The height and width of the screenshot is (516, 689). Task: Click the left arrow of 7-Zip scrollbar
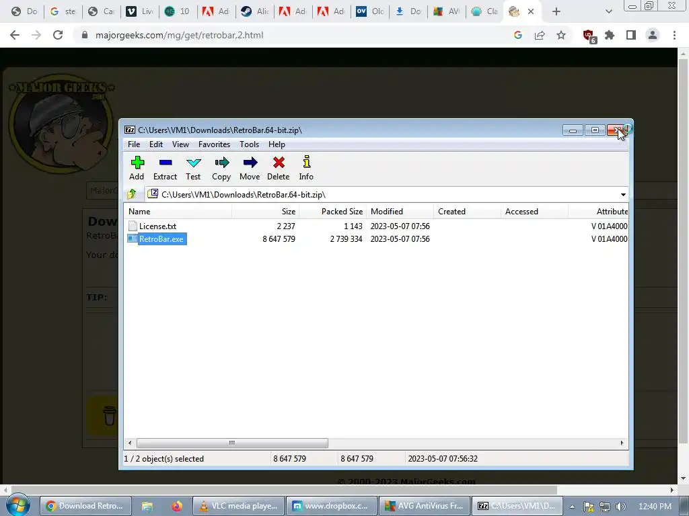pos(130,443)
